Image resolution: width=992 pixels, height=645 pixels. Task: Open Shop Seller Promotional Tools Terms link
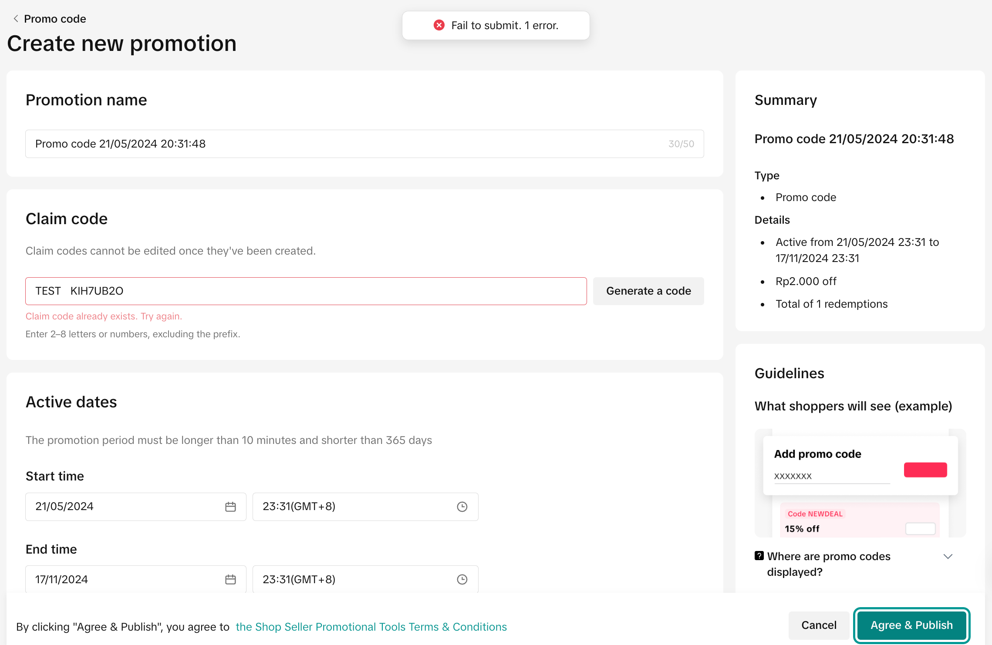371,627
